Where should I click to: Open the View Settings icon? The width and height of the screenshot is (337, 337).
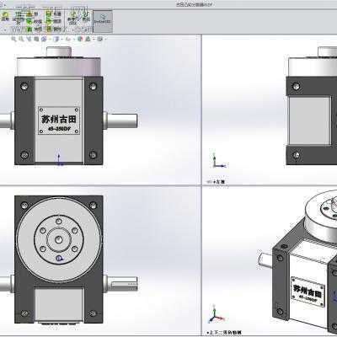[100, 39]
